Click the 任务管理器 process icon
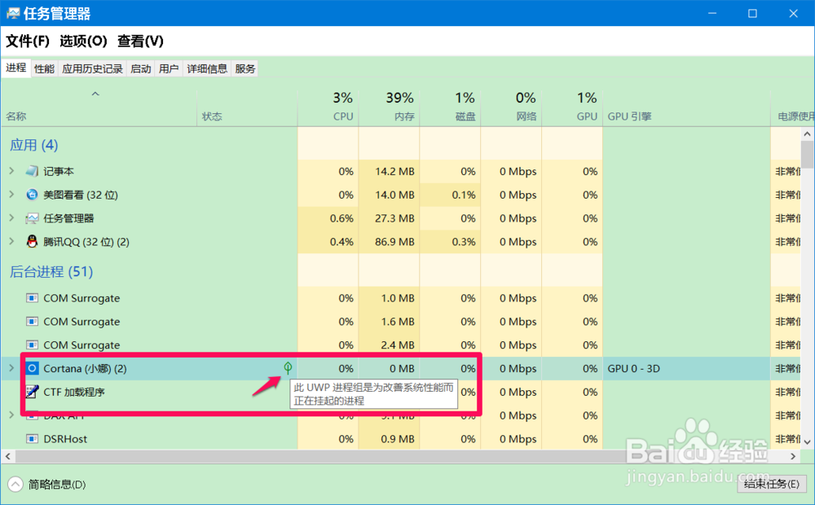This screenshot has width=815, height=505. click(x=32, y=218)
